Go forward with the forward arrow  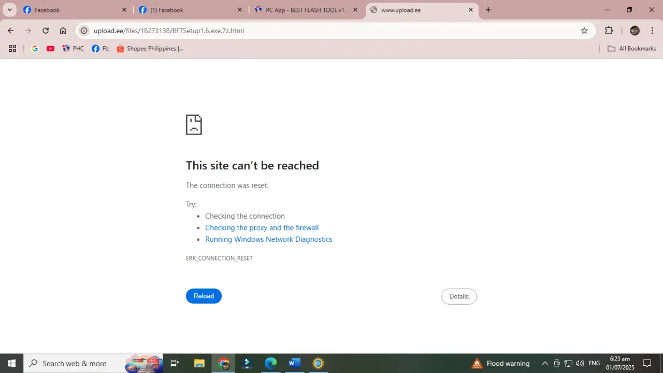pyautogui.click(x=28, y=31)
